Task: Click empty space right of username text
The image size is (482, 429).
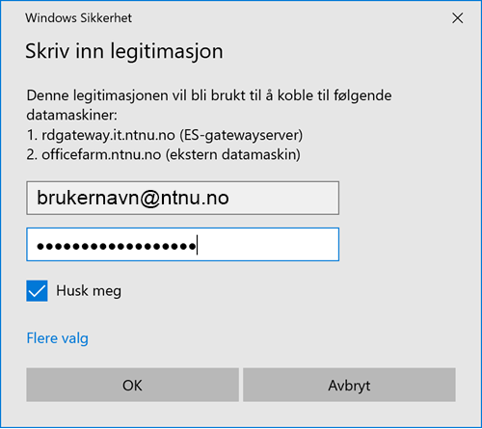Action: pos(282,198)
